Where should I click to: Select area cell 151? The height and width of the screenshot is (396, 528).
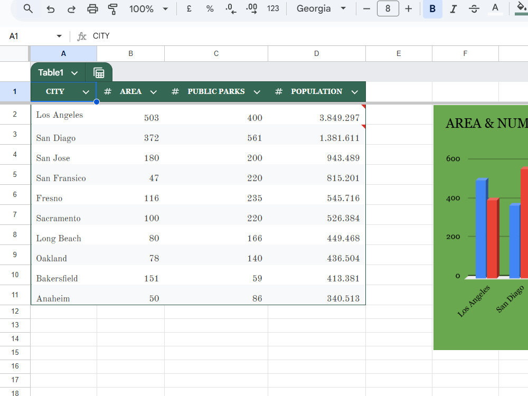130,275
